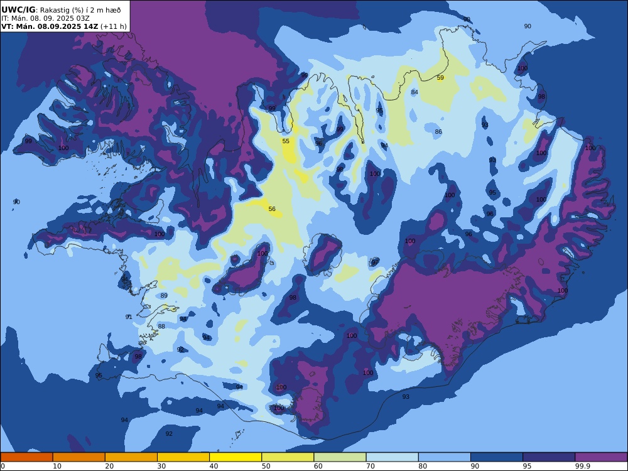Click the legend scale label '80'
Viewport: 628px width, 471px height.
point(423,466)
